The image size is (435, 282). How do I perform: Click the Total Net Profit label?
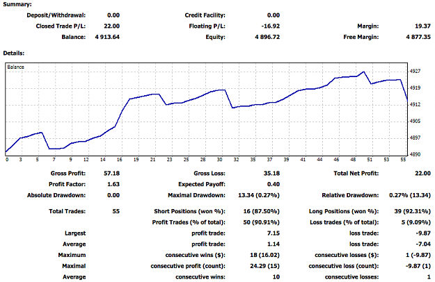(356, 174)
